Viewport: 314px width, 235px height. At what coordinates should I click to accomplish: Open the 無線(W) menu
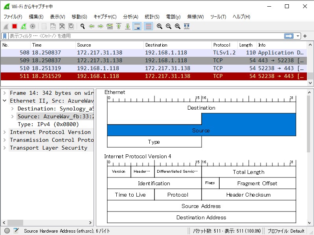click(195, 17)
